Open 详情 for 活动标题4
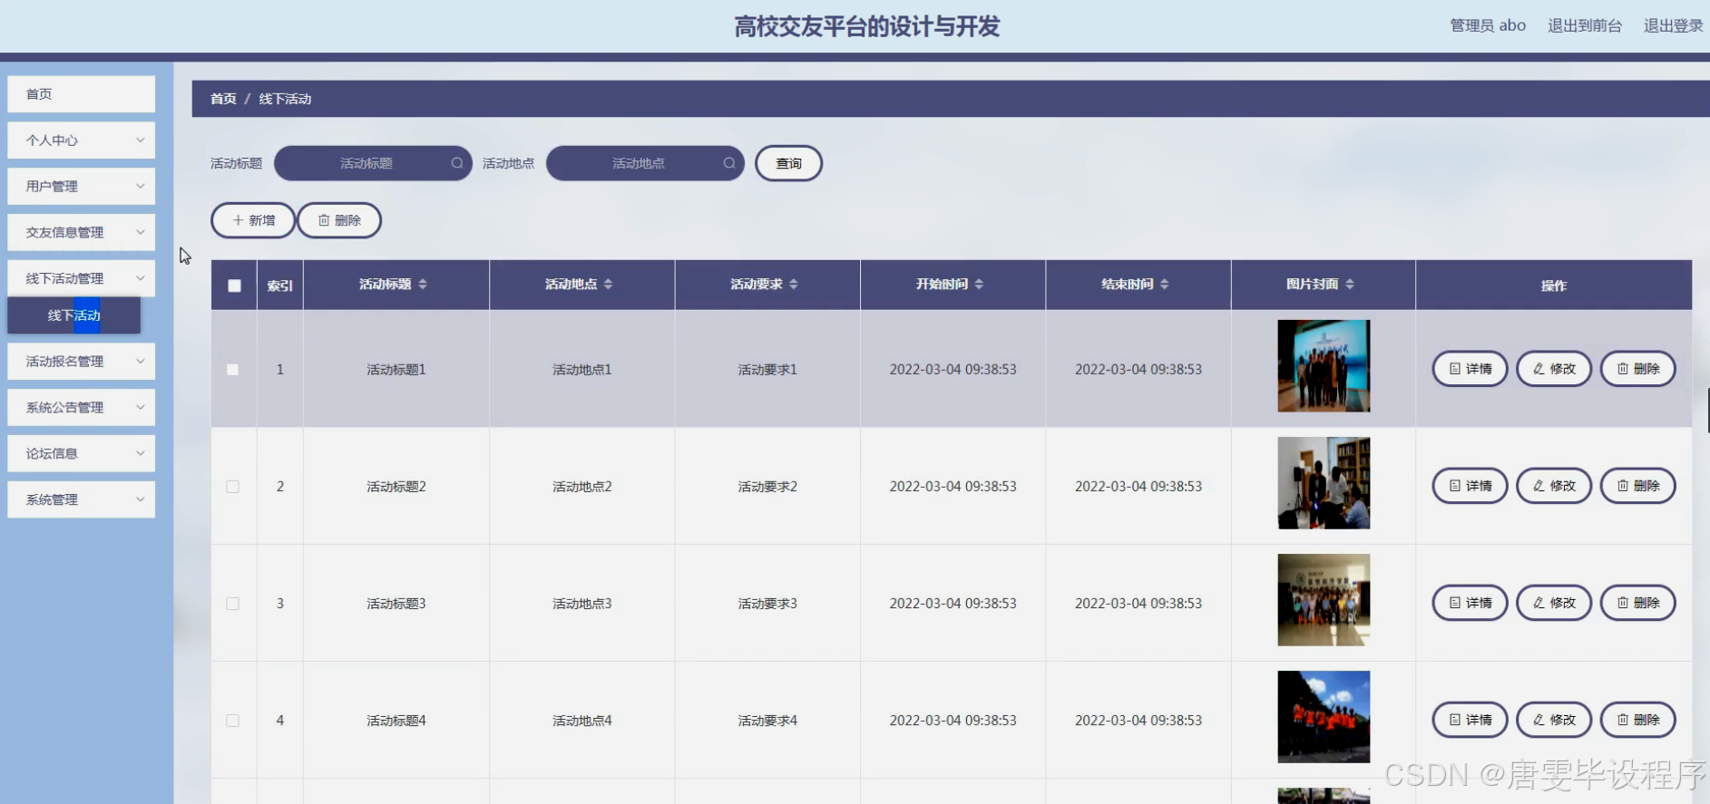The width and height of the screenshot is (1710, 804). [1470, 720]
